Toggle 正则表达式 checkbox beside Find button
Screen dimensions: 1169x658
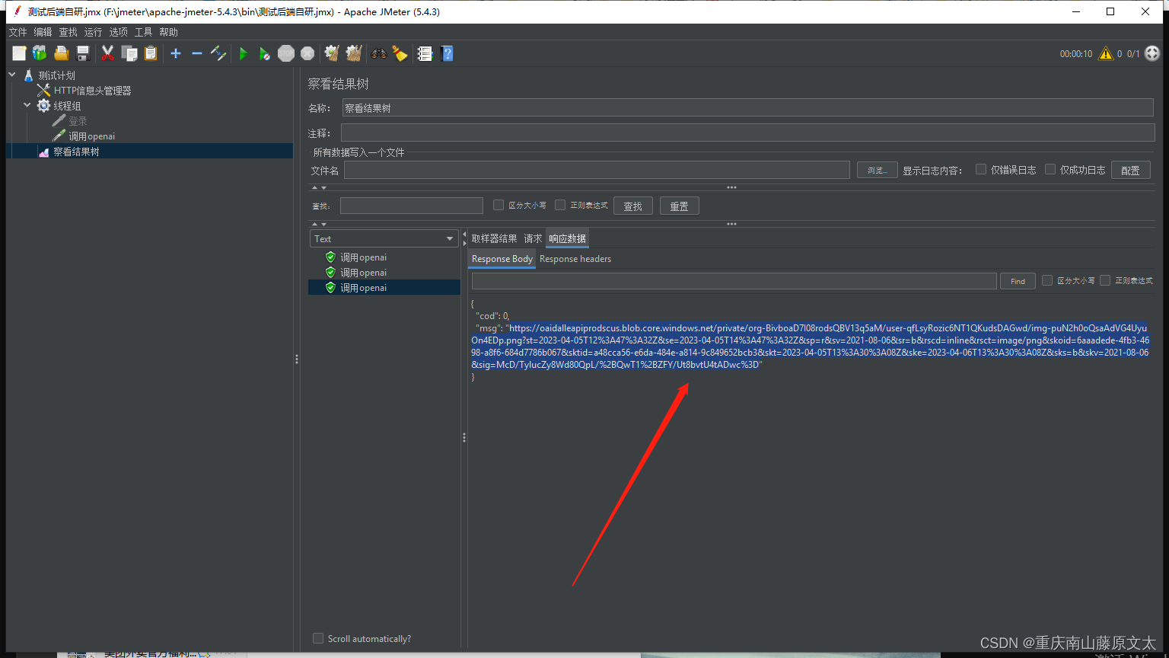coord(1105,280)
